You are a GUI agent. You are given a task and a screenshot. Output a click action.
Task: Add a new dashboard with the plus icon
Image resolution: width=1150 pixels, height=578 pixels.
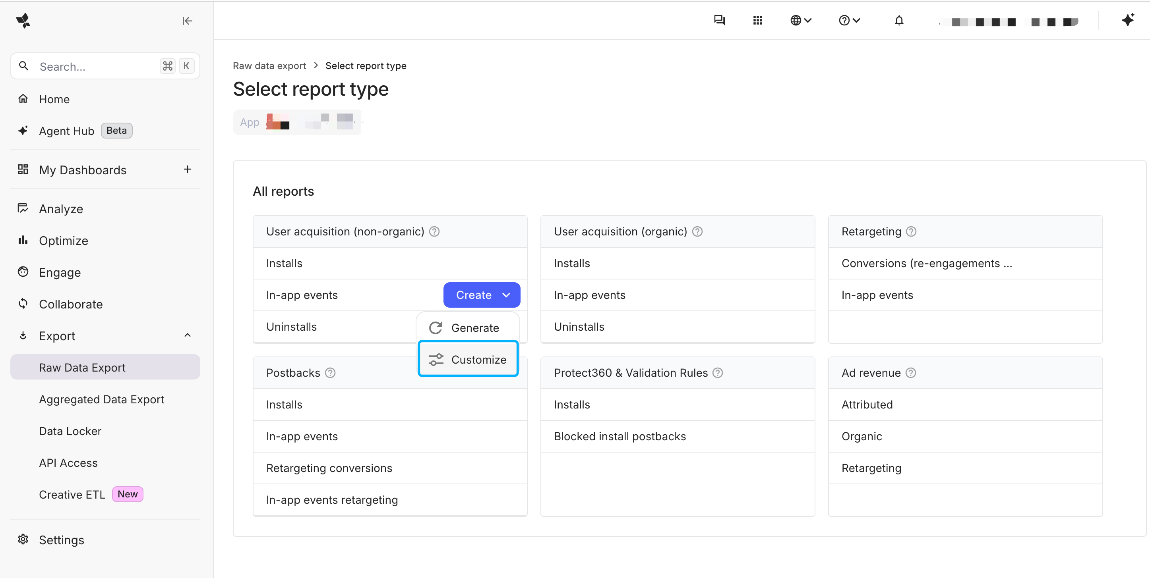pos(188,170)
